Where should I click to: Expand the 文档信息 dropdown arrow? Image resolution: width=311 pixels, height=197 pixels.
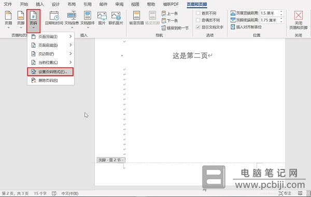click(72, 27)
